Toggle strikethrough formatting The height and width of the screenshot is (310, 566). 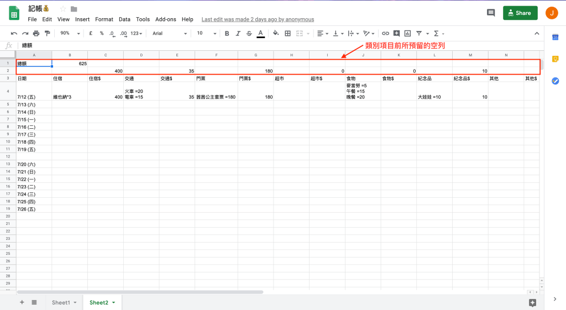click(249, 33)
